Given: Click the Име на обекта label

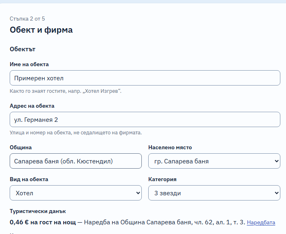Looking at the screenshot, I should coord(29,64).
